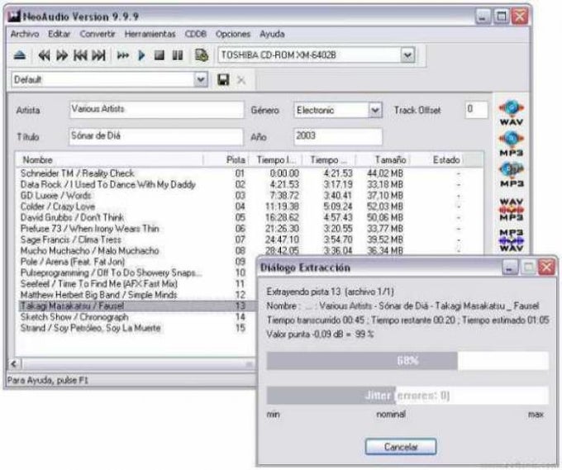Click the fast forward playback button

(62, 55)
